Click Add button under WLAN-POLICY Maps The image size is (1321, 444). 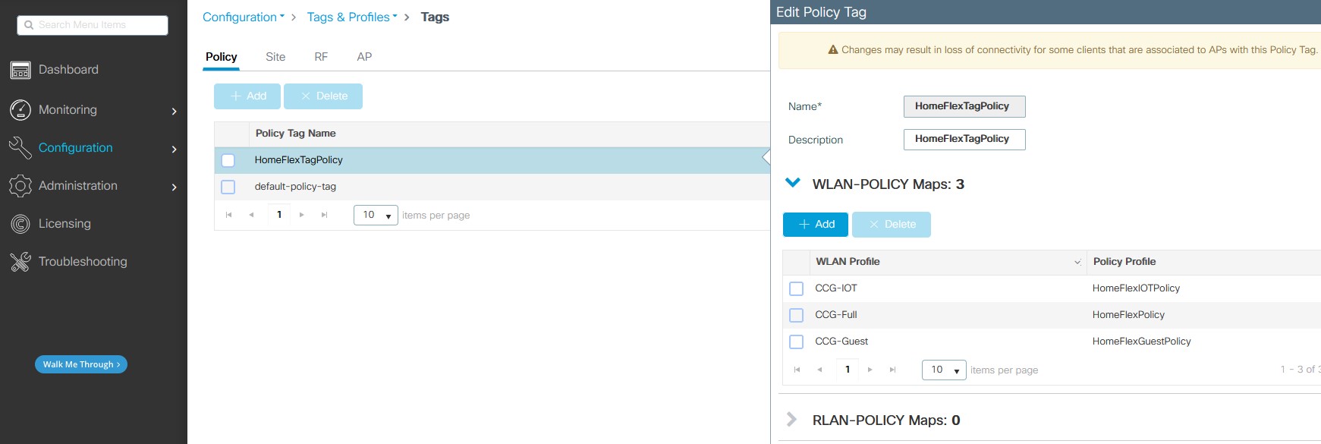coord(816,225)
